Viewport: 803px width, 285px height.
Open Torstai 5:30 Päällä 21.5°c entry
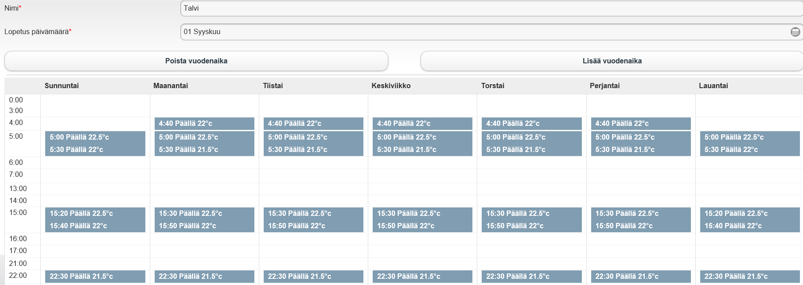click(531, 150)
